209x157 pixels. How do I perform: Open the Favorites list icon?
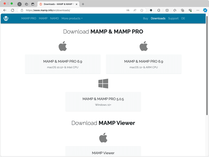click(x=175, y=10)
